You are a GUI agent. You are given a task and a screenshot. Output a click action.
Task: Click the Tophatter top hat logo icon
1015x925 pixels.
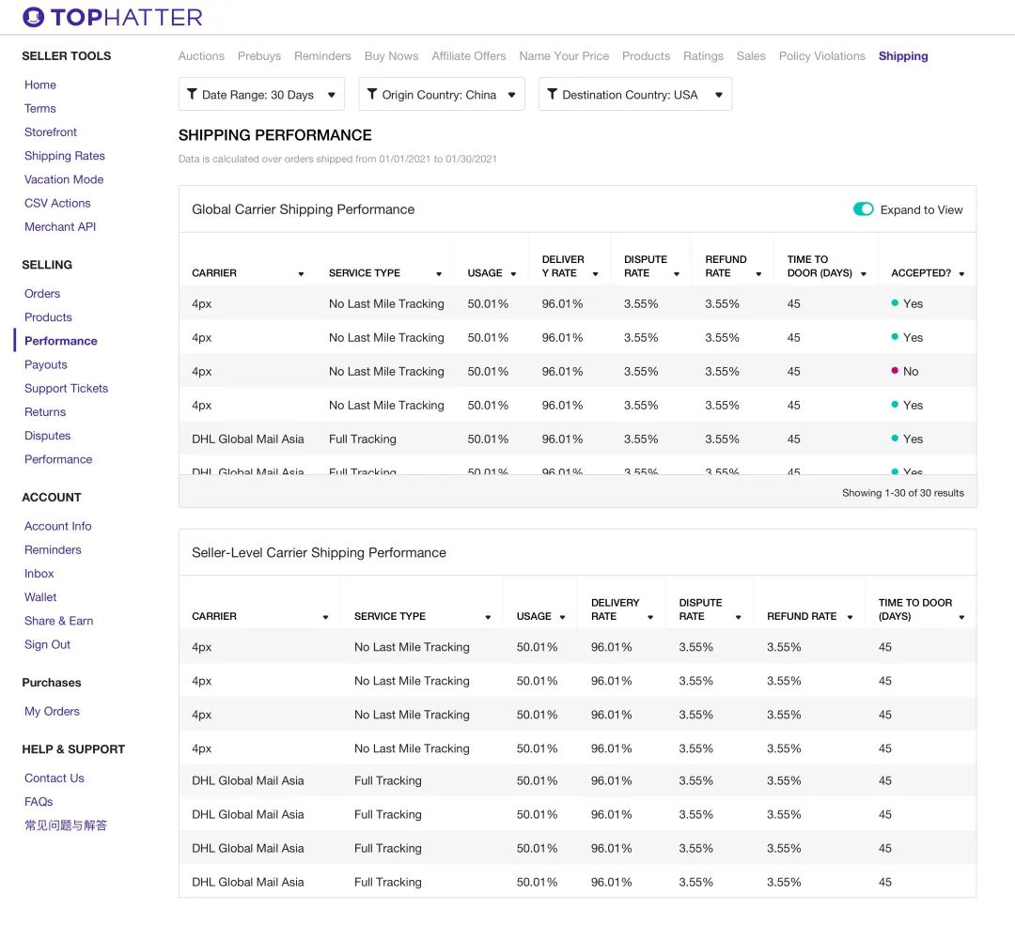[33, 17]
